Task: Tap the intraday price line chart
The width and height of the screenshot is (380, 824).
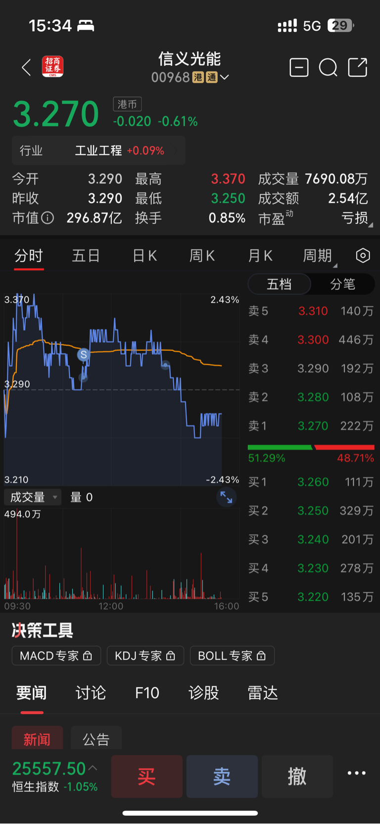Action: pos(122,389)
